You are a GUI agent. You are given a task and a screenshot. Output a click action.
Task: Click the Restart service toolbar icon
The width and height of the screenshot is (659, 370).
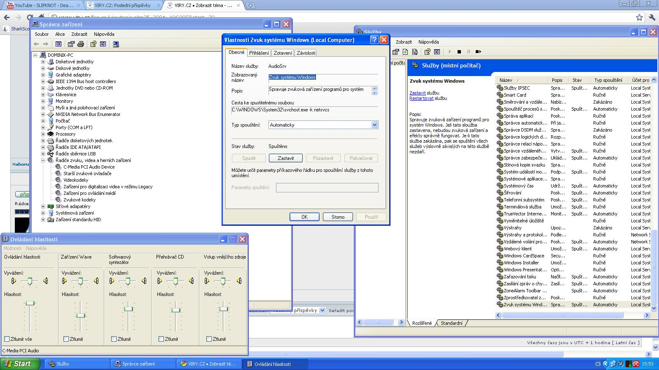tap(478, 52)
